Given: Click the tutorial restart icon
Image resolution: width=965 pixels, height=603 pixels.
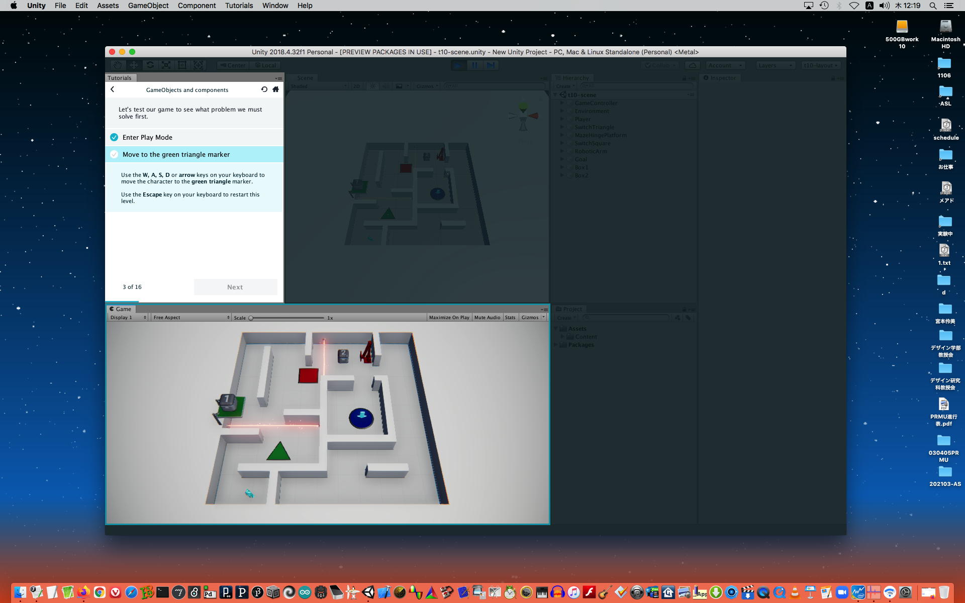Looking at the screenshot, I should 264,89.
